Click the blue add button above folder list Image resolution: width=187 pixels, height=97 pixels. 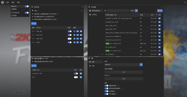tap(34, 24)
